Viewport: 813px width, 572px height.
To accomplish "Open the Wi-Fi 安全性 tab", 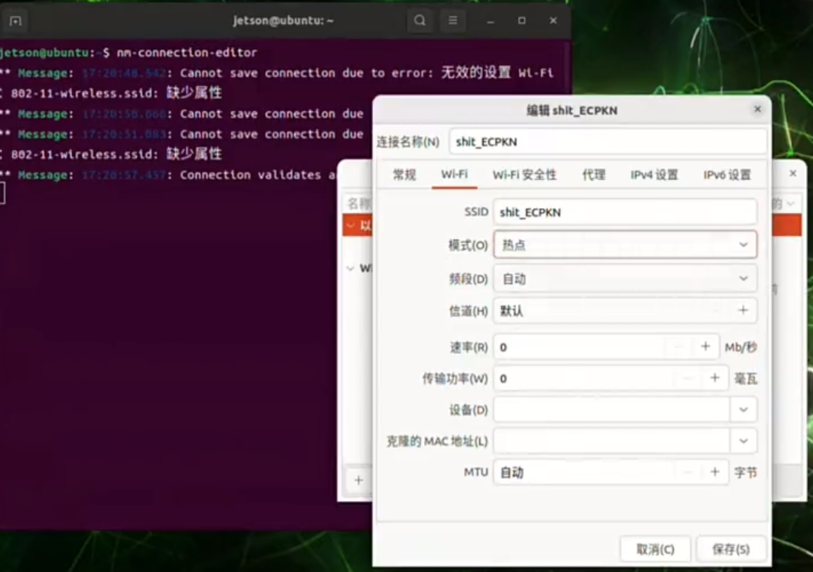I will 524,175.
